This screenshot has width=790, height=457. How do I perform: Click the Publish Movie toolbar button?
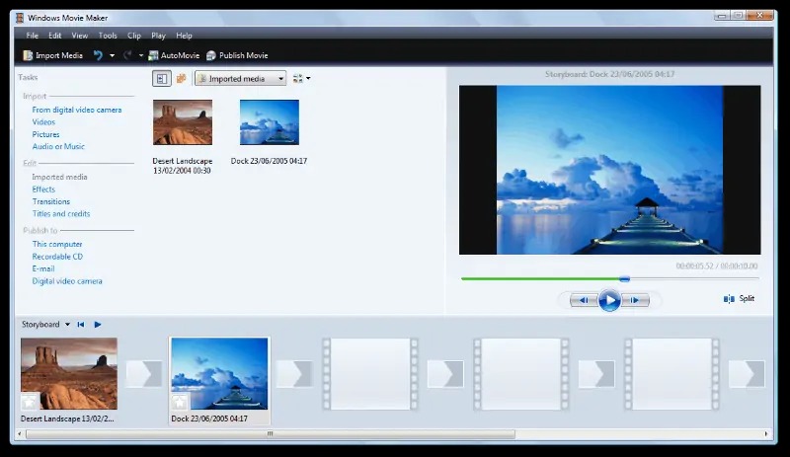point(237,55)
